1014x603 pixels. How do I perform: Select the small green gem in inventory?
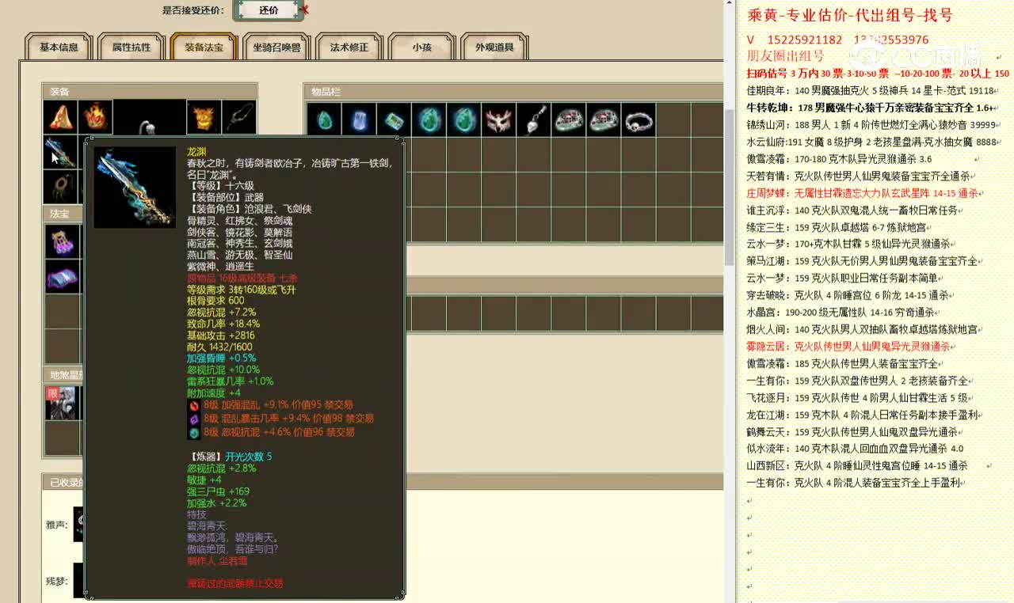(324, 120)
